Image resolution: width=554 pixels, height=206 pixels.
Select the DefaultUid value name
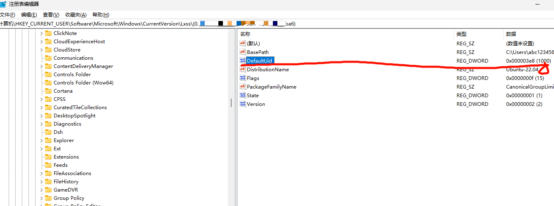(260, 61)
